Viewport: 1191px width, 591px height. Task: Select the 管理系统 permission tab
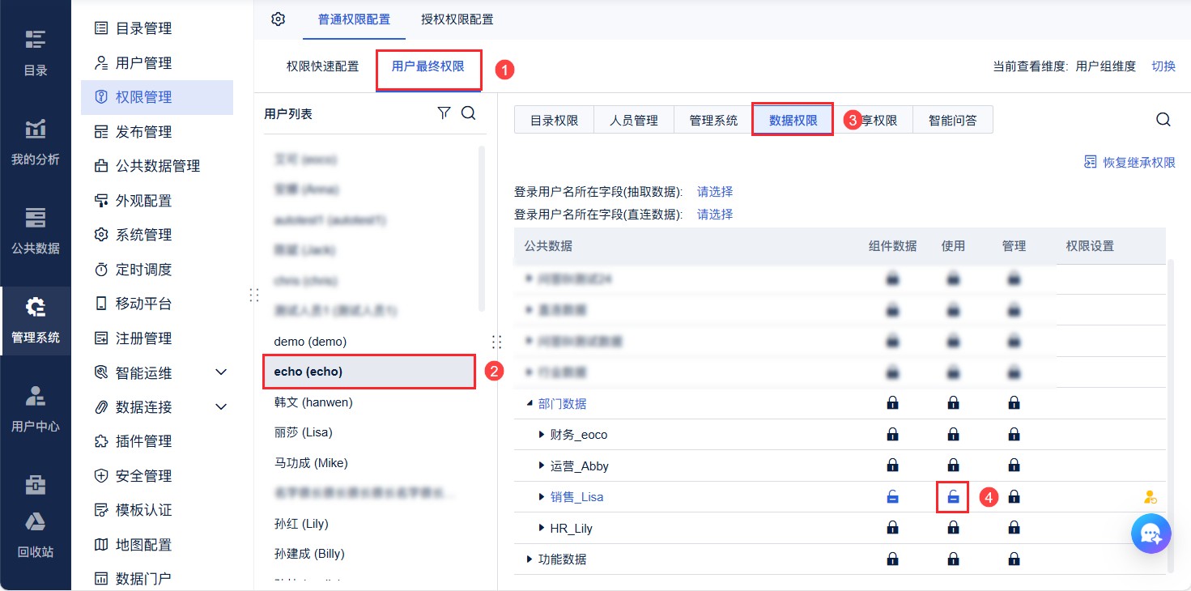coord(713,121)
